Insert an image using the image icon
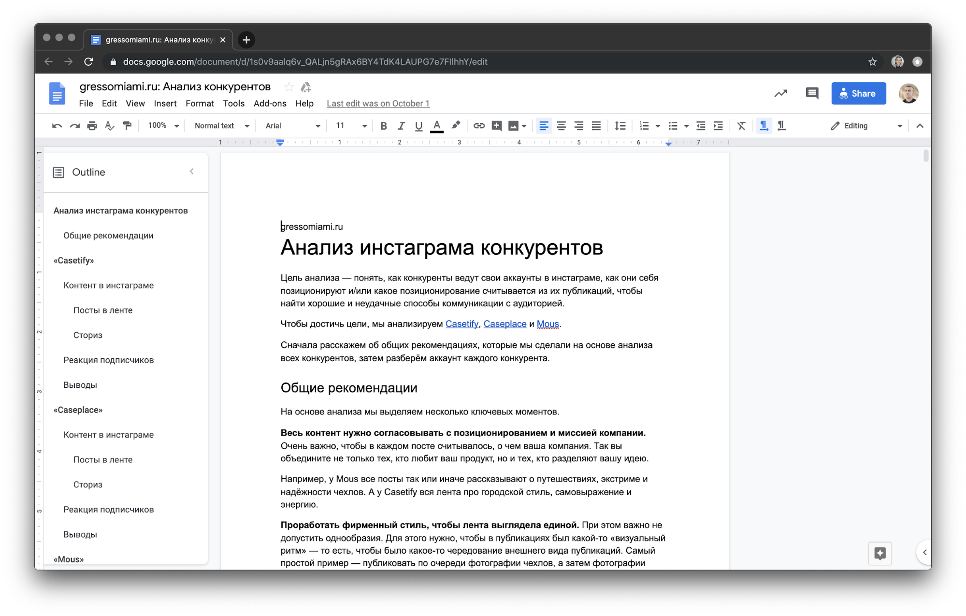966x616 pixels. tap(513, 126)
